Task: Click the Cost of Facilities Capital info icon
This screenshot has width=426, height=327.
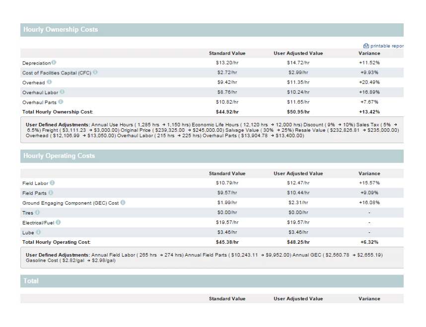Action: click(x=95, y=72)
